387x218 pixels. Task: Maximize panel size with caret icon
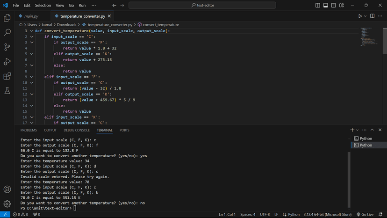(x=372, y=130)
